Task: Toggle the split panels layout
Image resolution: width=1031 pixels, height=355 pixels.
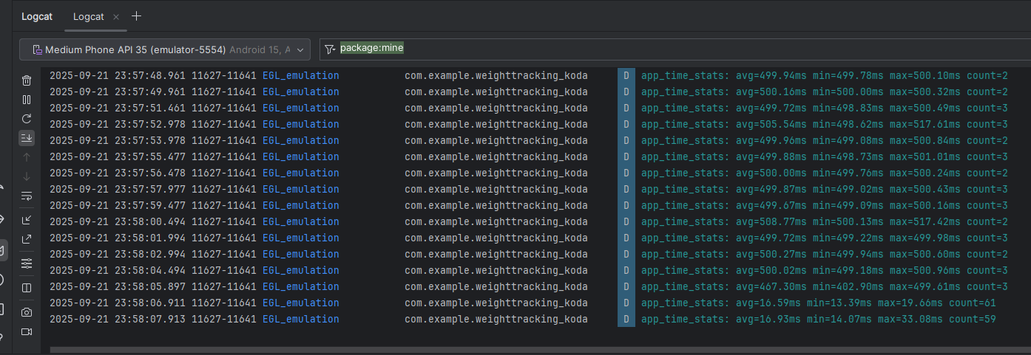Action: pyautogui.click(x=27, y=287)
